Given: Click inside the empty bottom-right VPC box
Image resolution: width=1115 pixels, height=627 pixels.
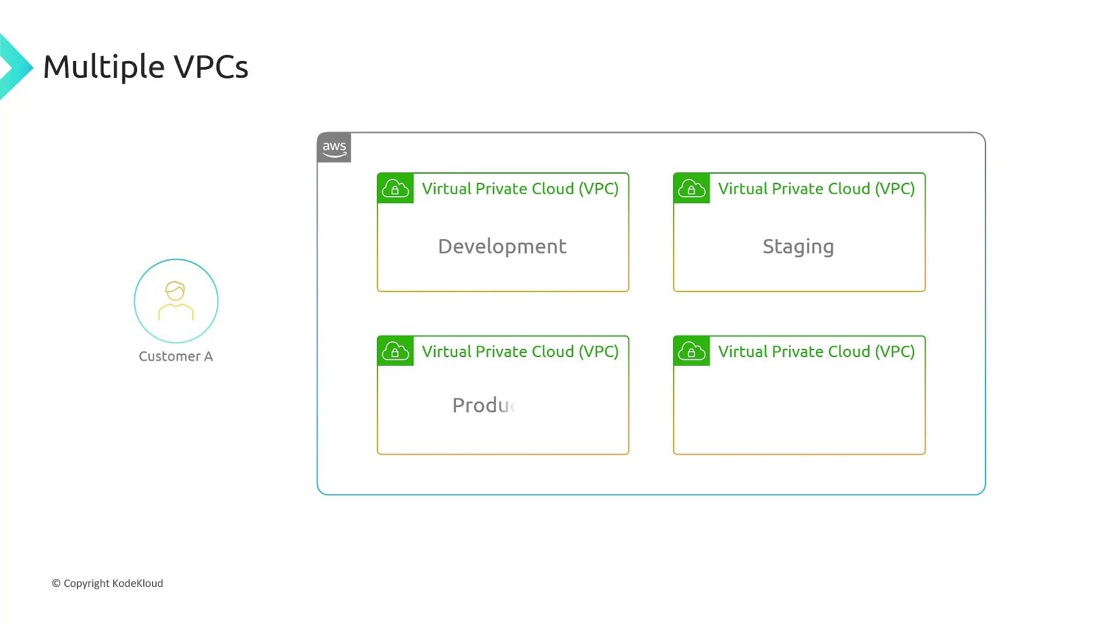Looking at the screenshot, I should [799, 412].
